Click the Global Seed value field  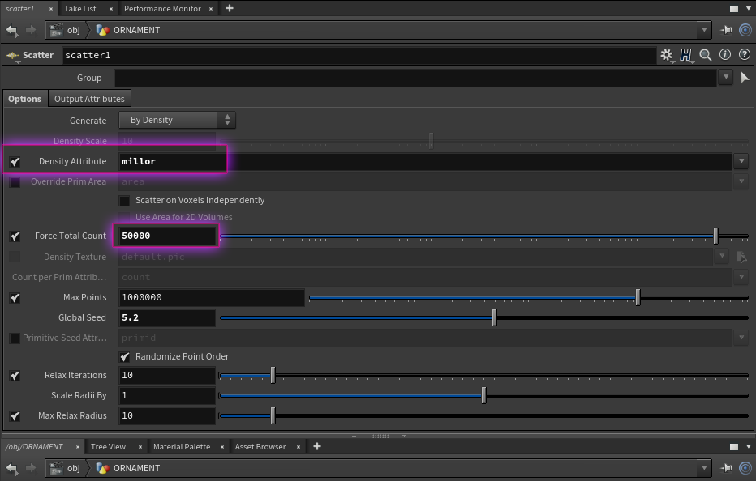tap(167, 317)
